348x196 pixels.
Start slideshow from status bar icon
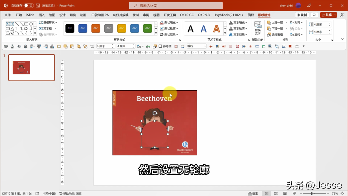(x=294, y=193)
